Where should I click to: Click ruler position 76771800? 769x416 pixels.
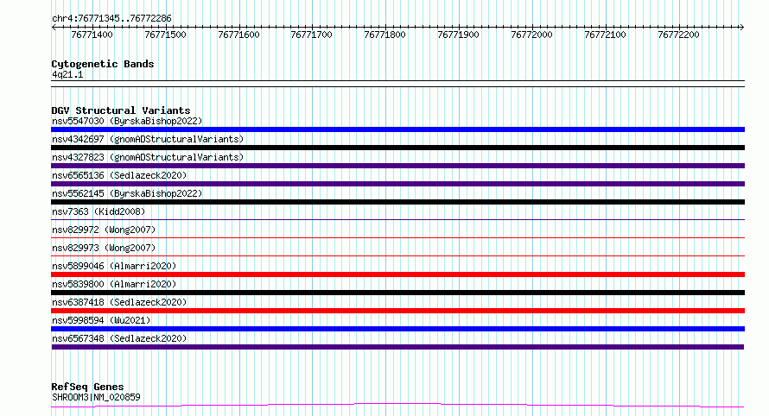pyautogui.click(x=385, y=35)
